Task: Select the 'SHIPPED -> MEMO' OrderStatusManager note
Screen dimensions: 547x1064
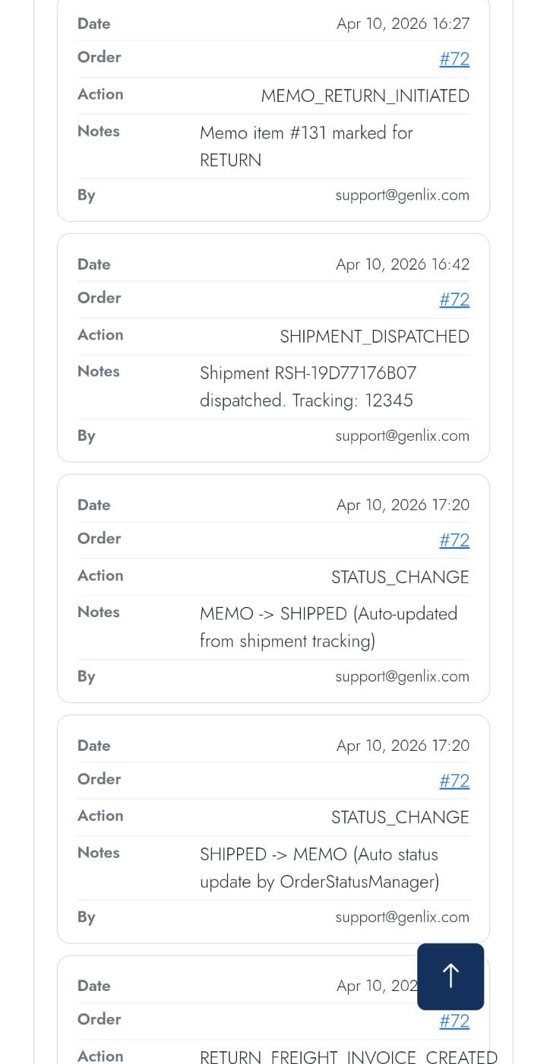Action: tap(319, 868)
